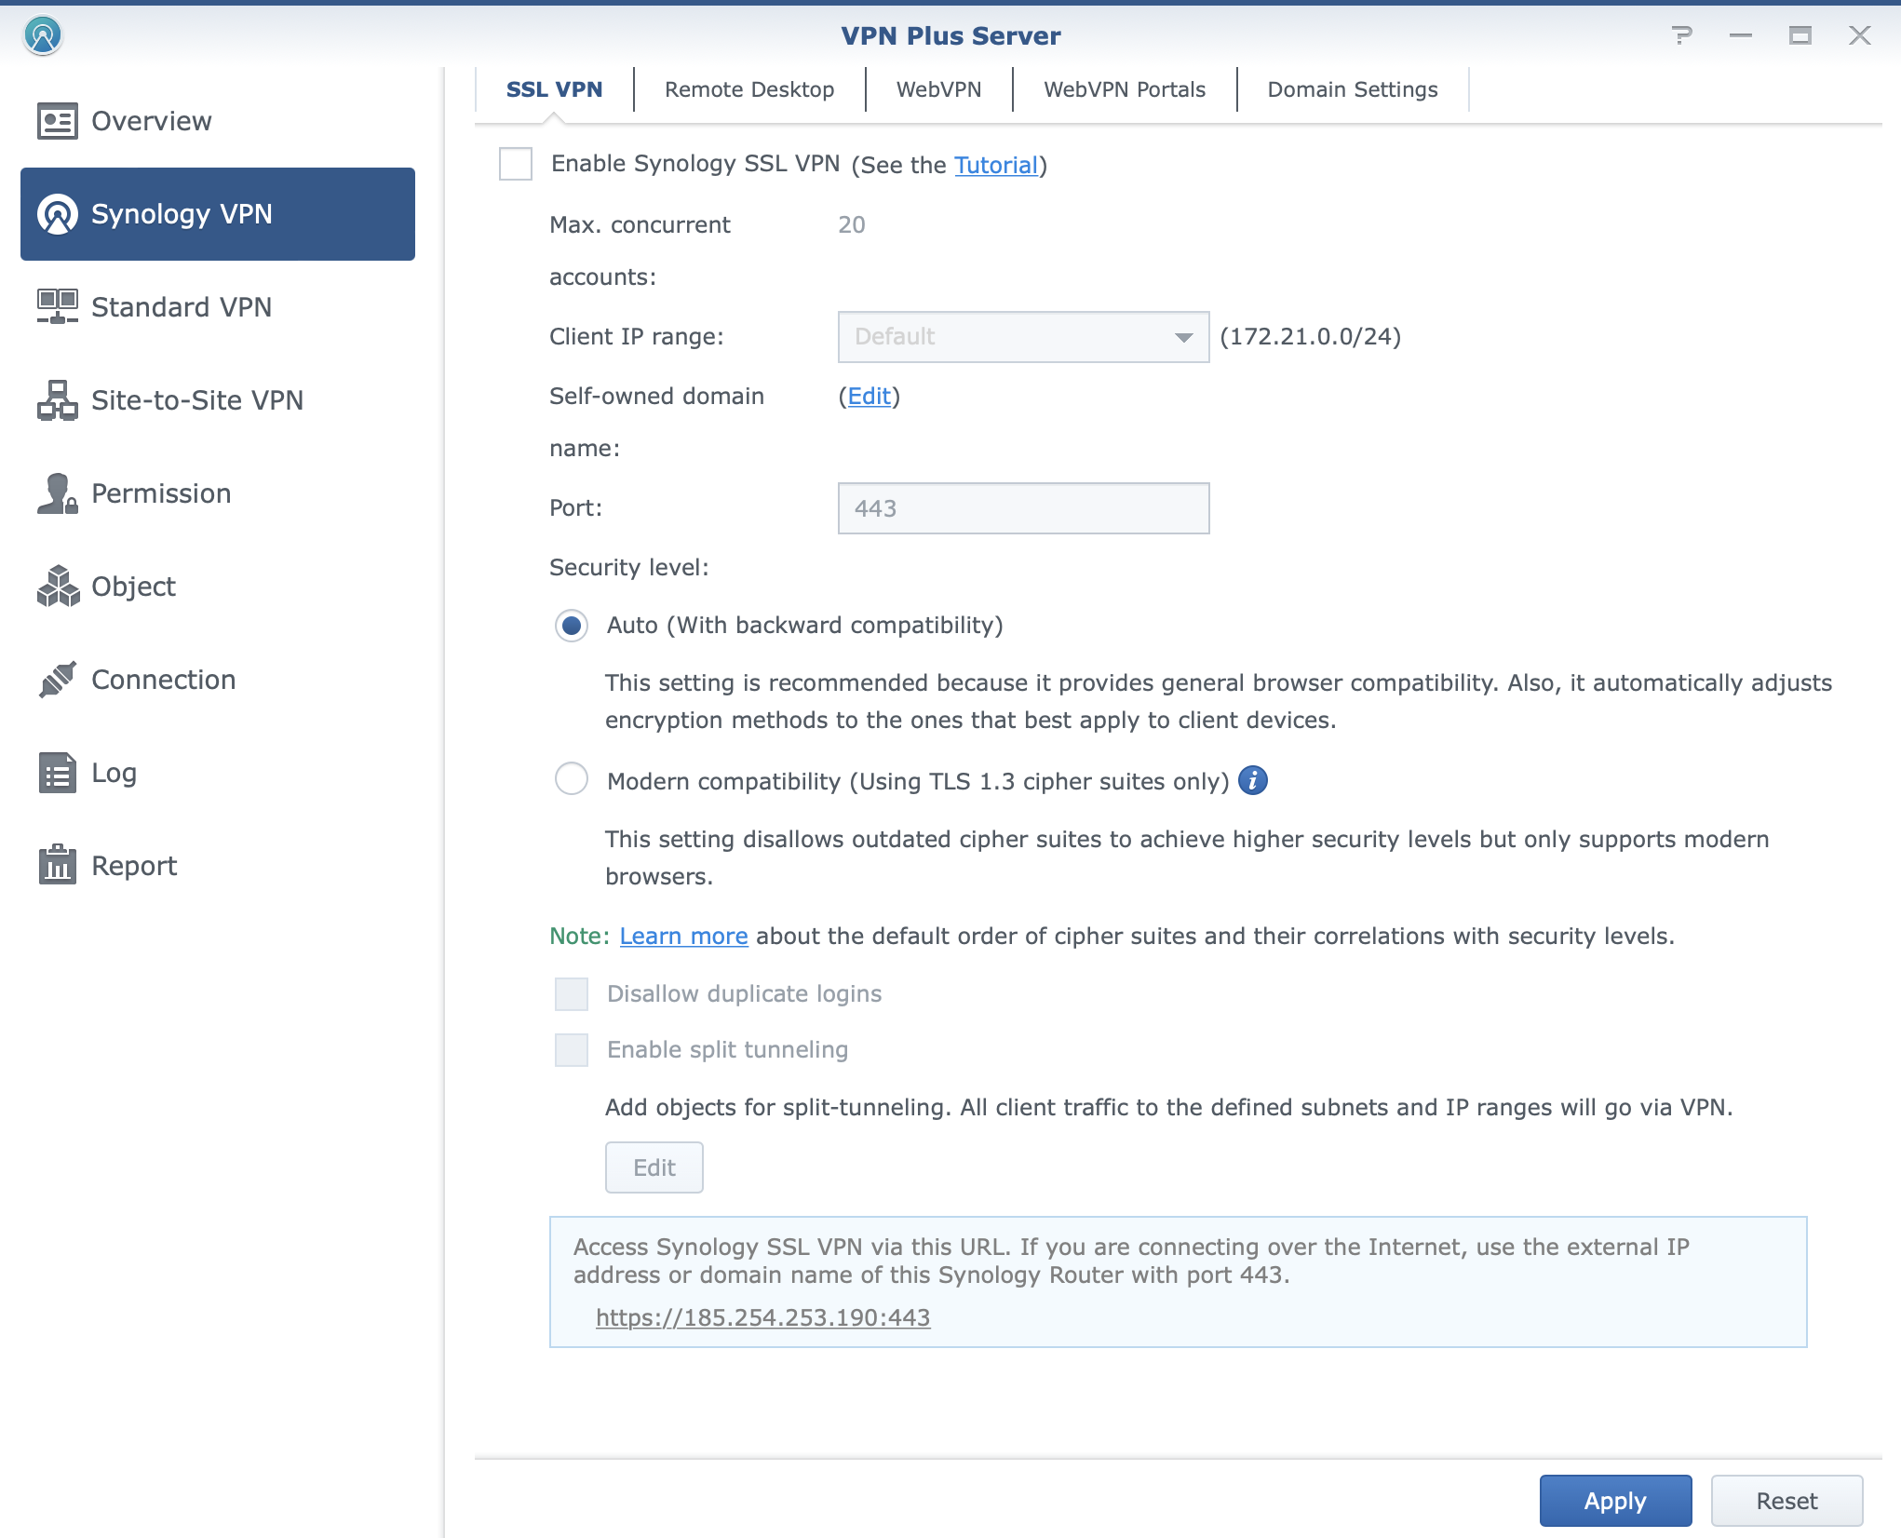Open the Connection plug icon
The width and height of the screenshot is (1901, 1538).
point(58,680)
